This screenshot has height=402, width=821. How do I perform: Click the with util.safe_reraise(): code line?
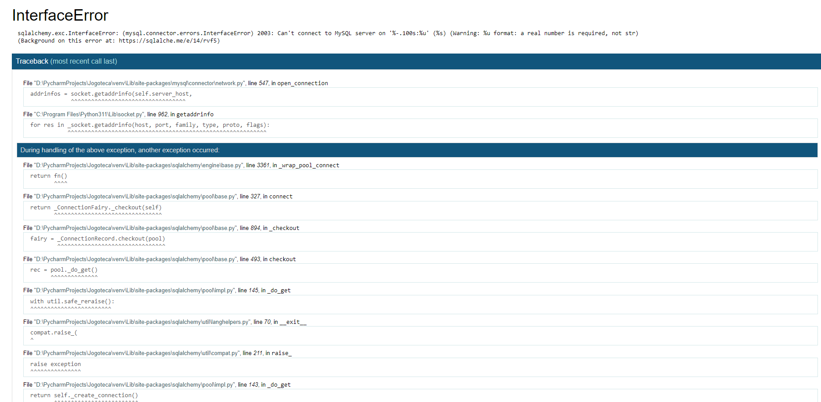click(x=420, y=305)
